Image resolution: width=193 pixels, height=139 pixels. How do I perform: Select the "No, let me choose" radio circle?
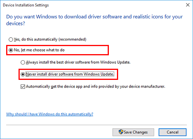point(11,50)
